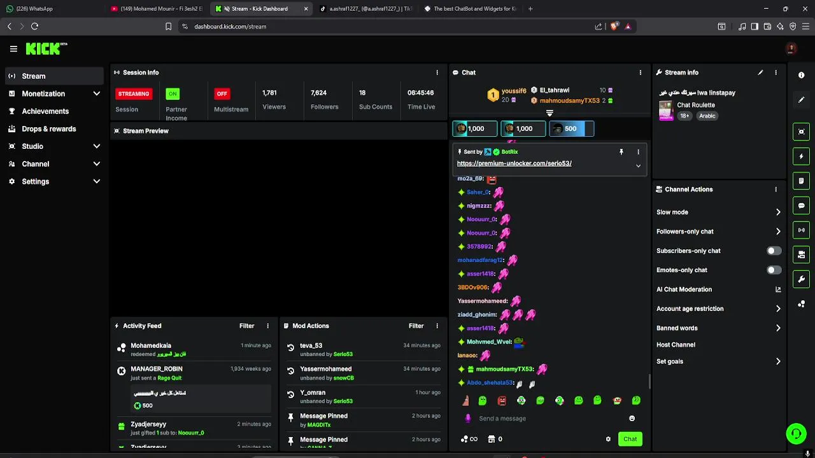Collapse the chat leaderboard handle
This screenshot has height=458, width=815.
click(x=549, y=113)
